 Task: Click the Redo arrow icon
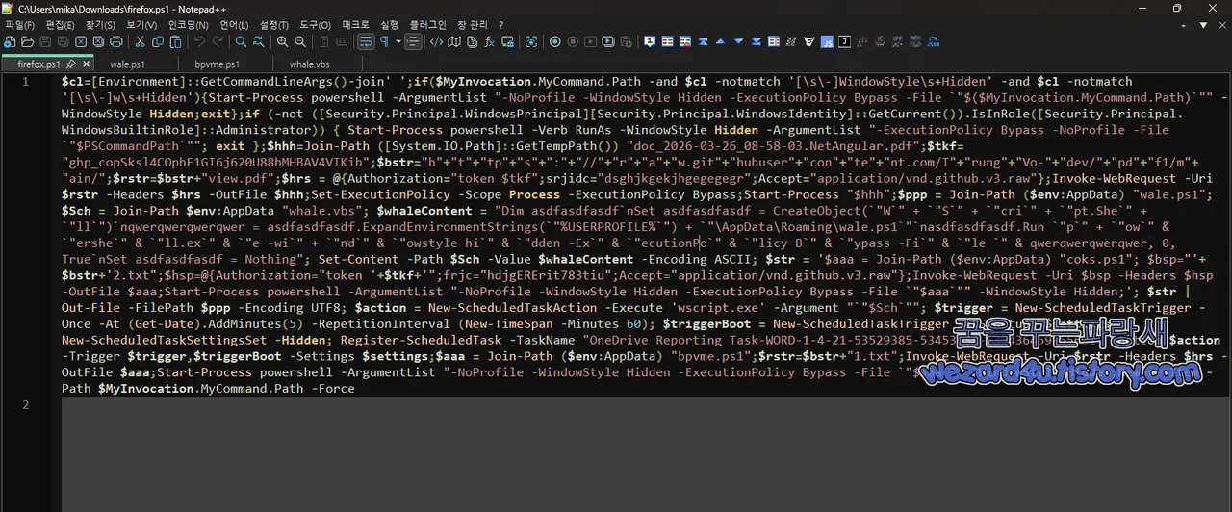(218, 42)
